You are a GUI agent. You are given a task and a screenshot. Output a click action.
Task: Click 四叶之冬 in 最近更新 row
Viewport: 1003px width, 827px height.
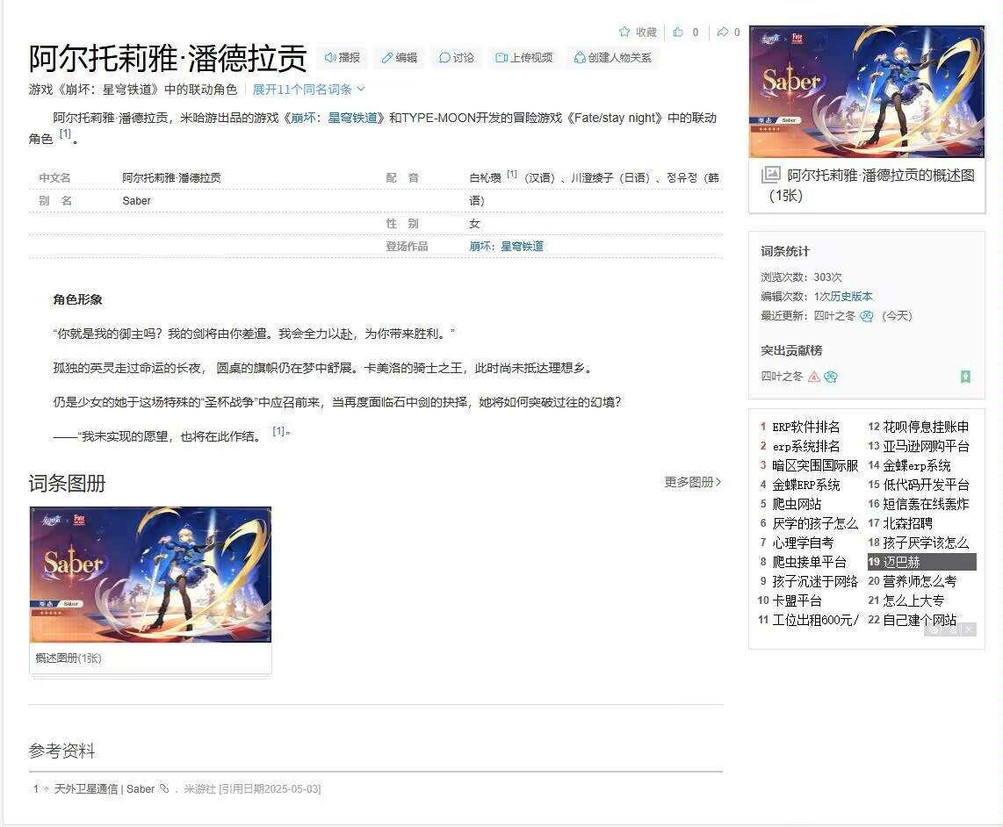tap(834, 315)
